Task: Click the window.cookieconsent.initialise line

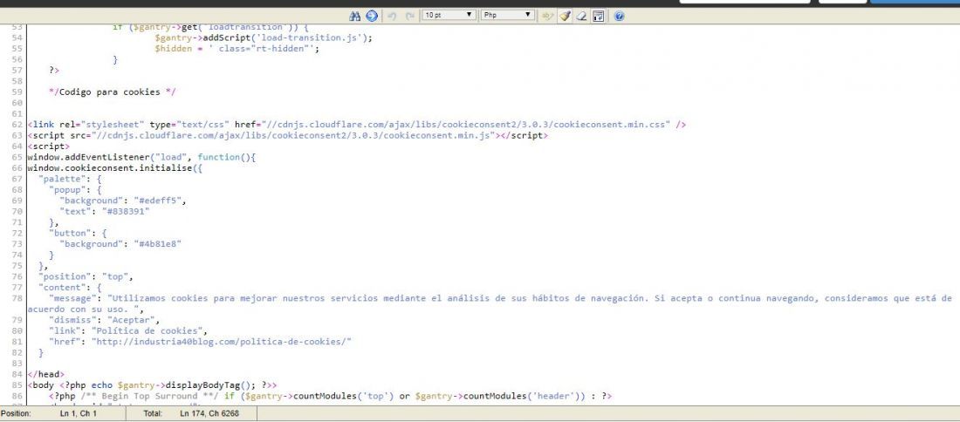Action: [x=114, y=167]
